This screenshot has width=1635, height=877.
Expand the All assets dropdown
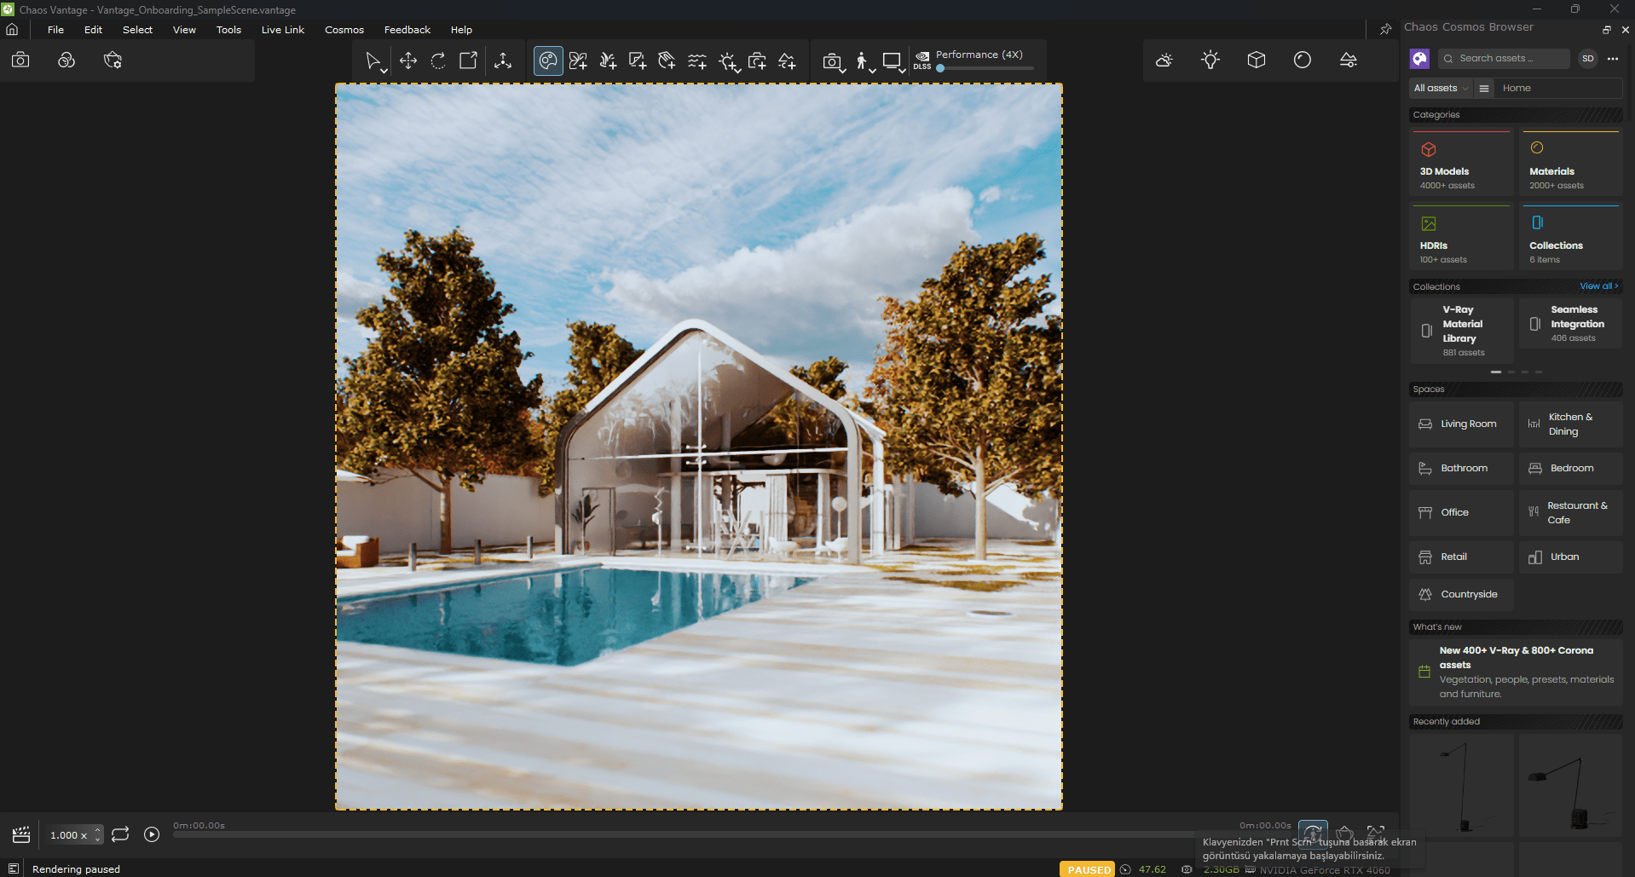tap(1441, 88)
